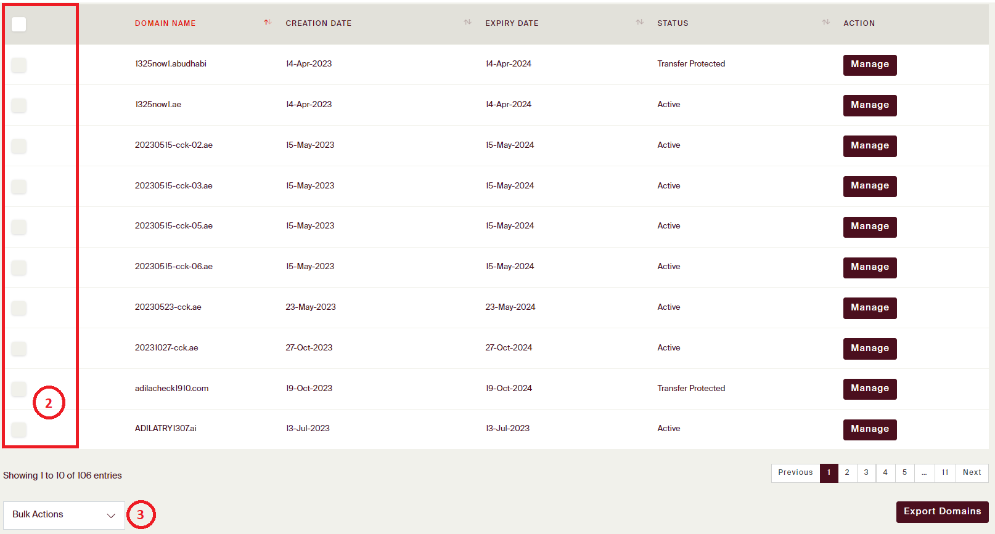
Task: Jump to page 11 of entries
Action: click(944, 473)
